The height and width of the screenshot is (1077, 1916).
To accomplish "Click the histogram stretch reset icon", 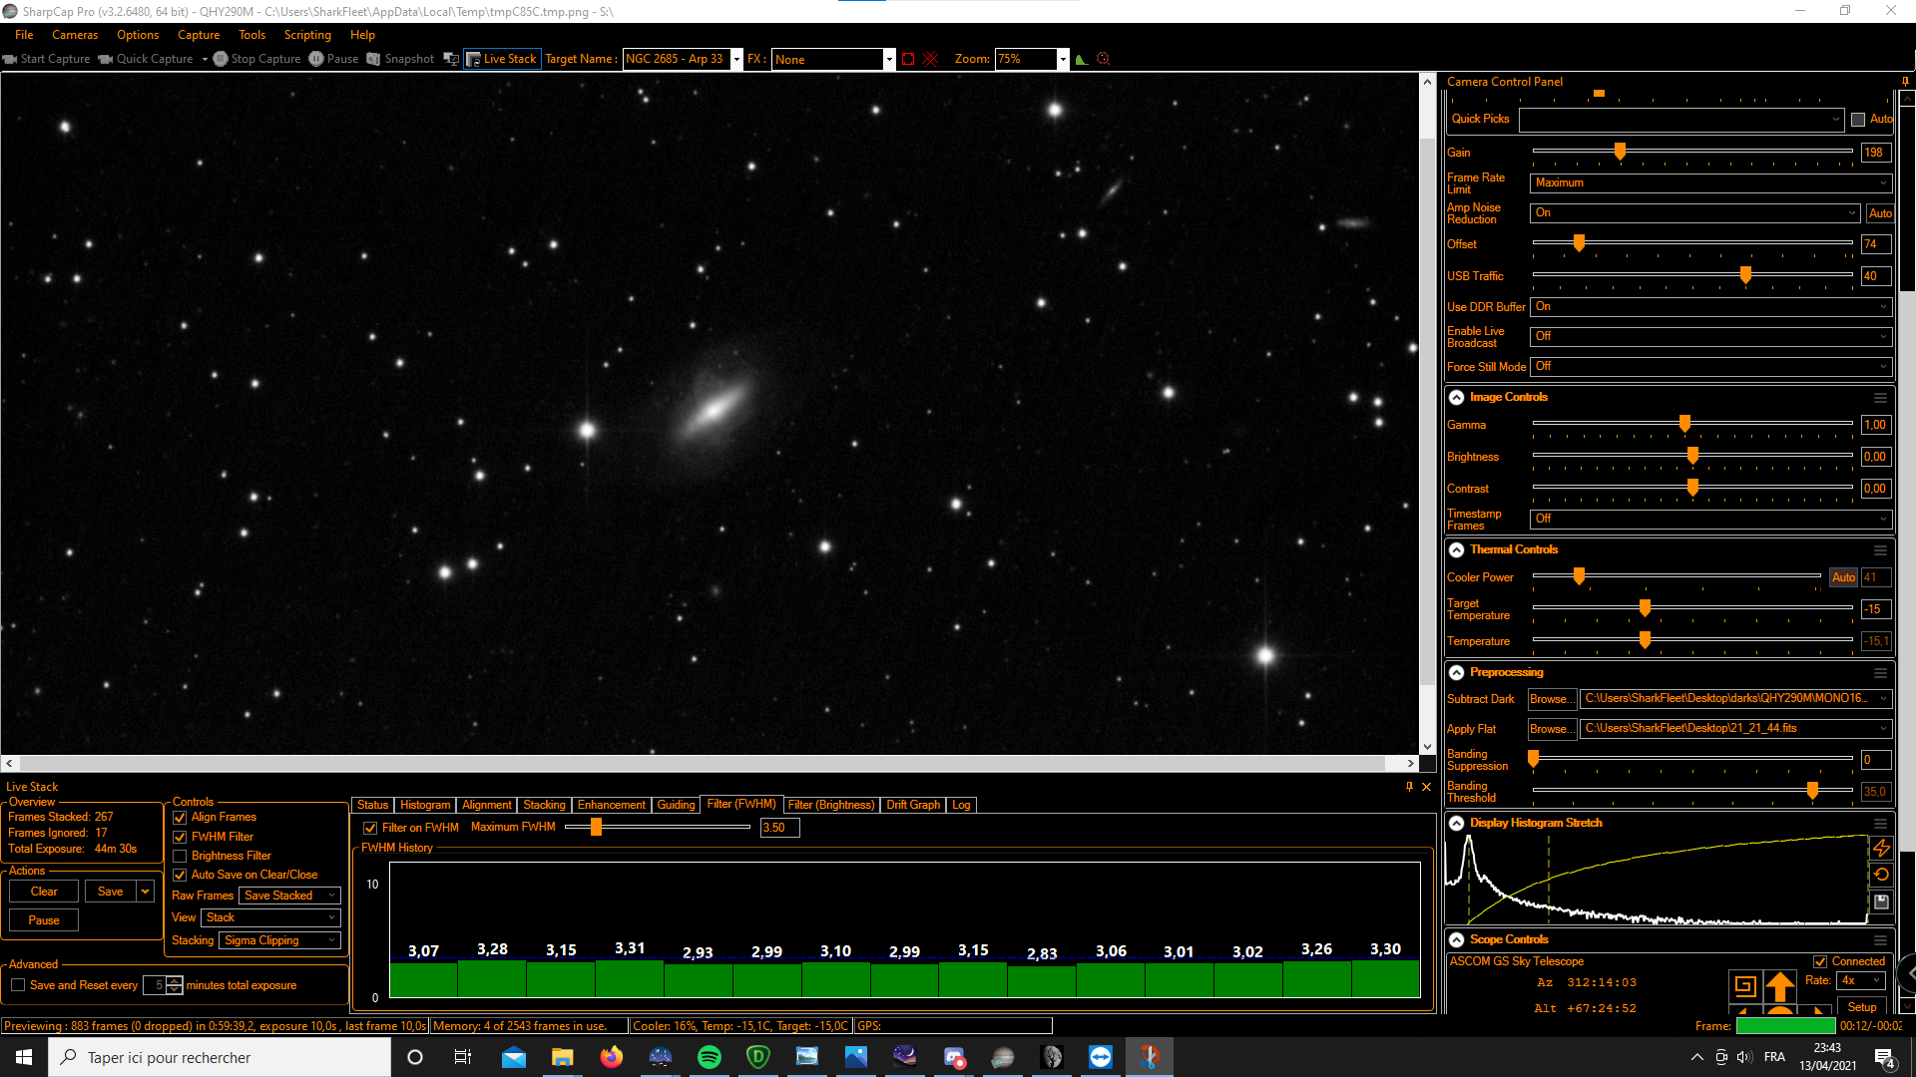I will coord(1881,875).
